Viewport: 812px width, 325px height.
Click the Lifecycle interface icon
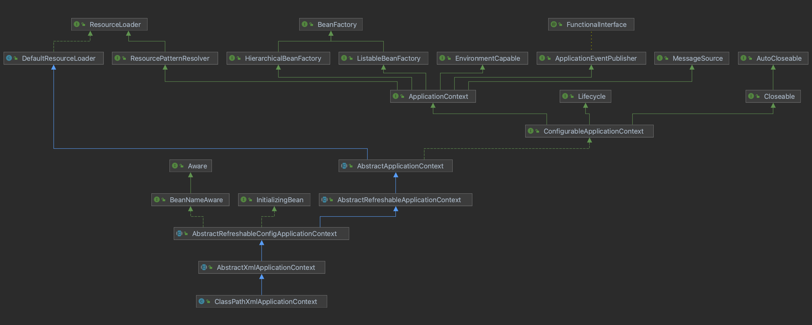565,96
